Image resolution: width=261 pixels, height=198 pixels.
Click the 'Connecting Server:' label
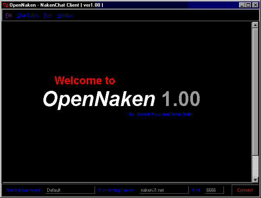[116, 190]
